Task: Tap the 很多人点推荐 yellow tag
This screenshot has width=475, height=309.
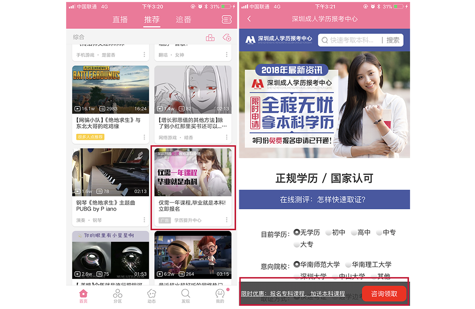Action: pos(90,137)
